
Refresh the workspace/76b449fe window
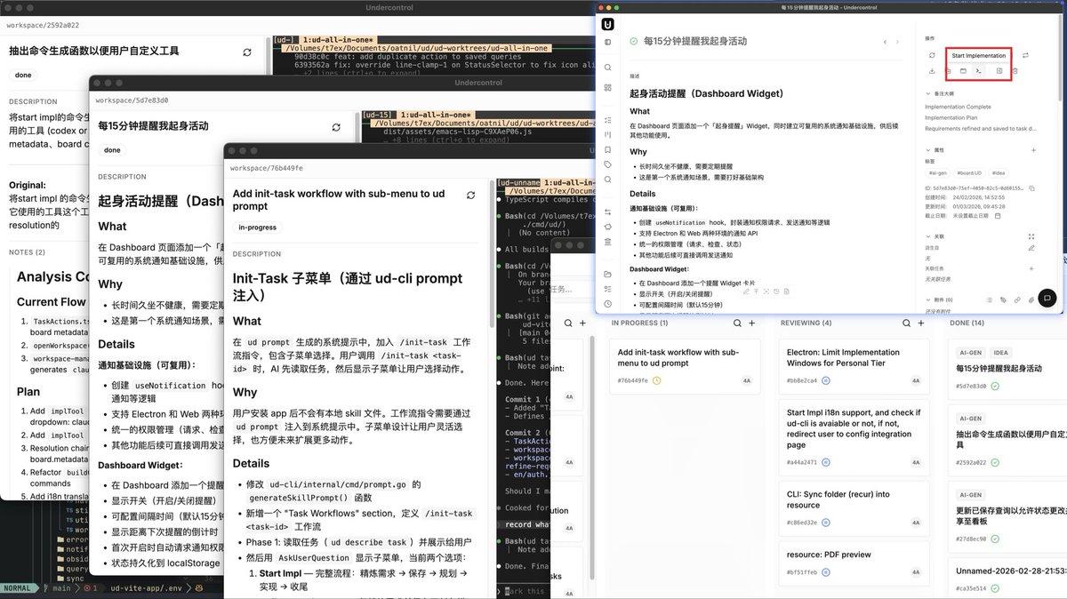pyautogui.click(x=470, y=195)
